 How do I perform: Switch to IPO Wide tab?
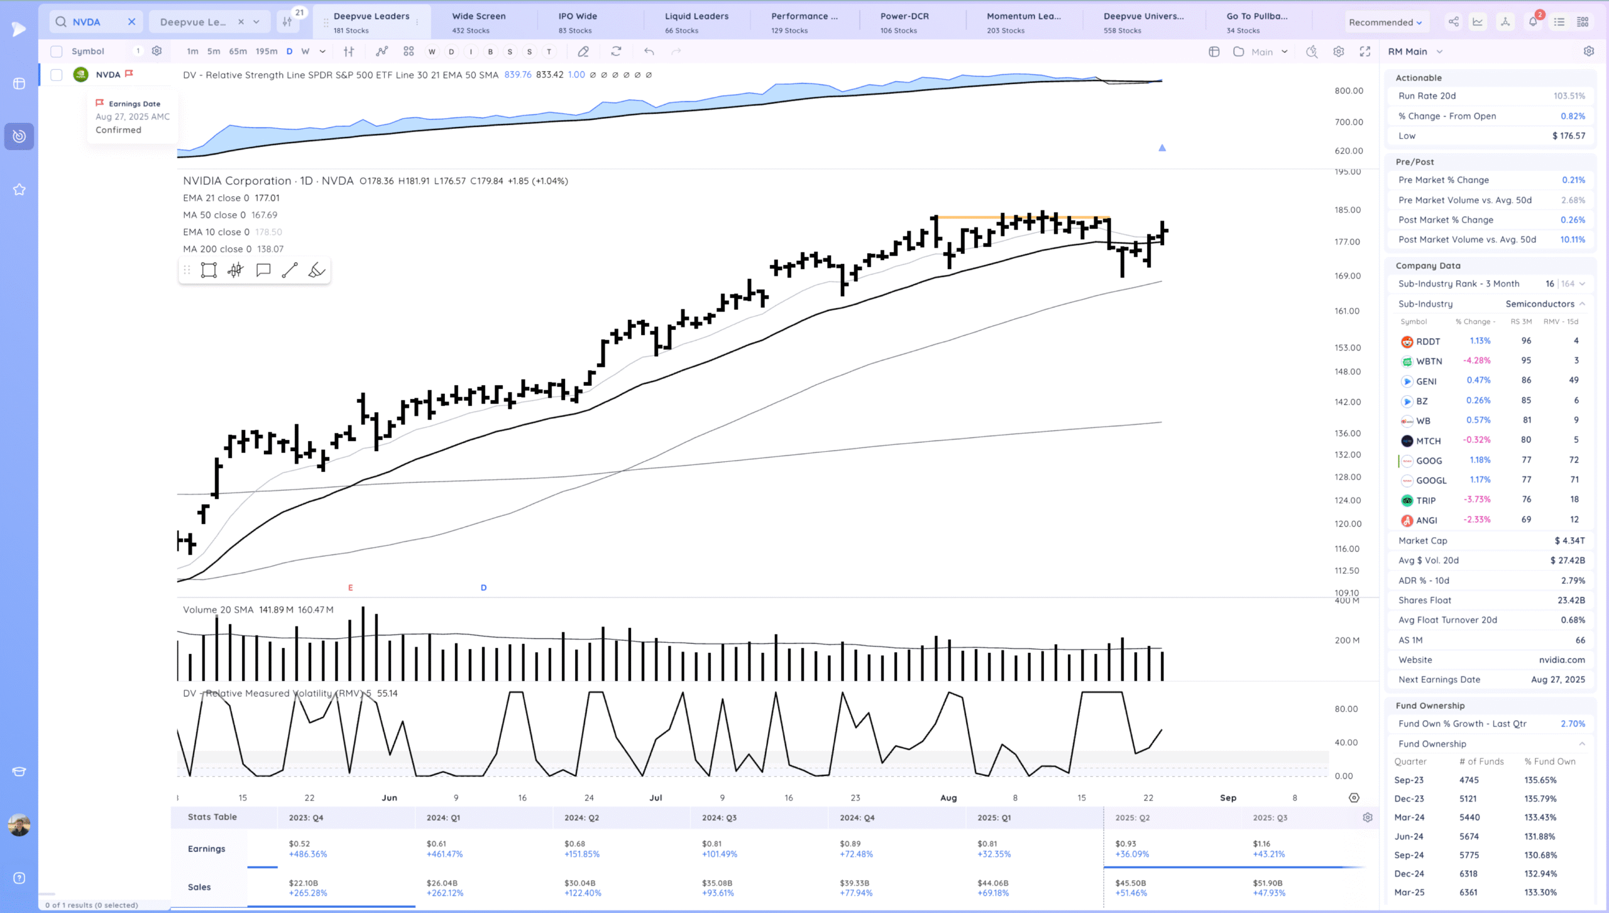pyautogui.click(x=578, y=22)
